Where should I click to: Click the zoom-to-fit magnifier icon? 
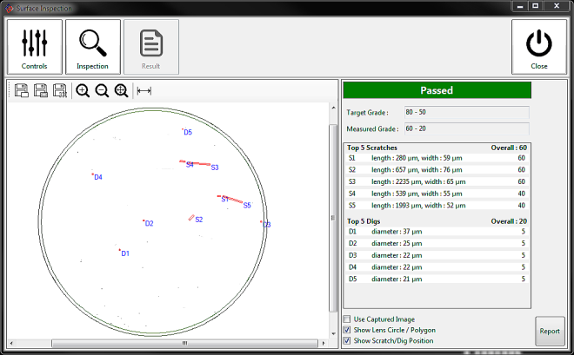pyautogui.click(x=121, y=91)
